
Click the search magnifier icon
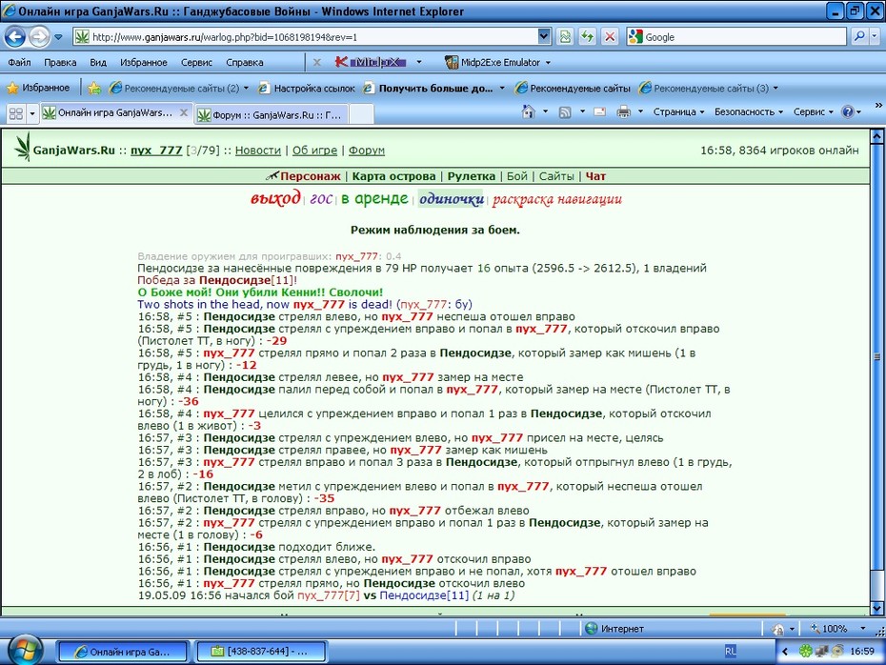click(859, 37)
